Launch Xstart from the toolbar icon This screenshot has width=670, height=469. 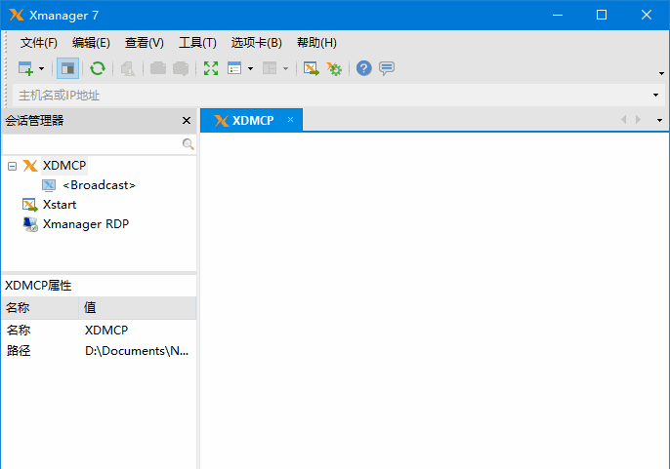click(311, 68)
